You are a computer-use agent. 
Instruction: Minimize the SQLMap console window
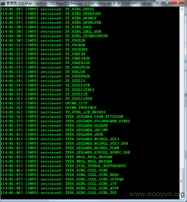coord(160,3)
